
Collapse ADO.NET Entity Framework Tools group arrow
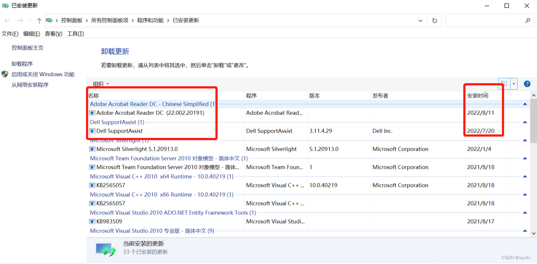pyautogui.click(x=525, y=213)
